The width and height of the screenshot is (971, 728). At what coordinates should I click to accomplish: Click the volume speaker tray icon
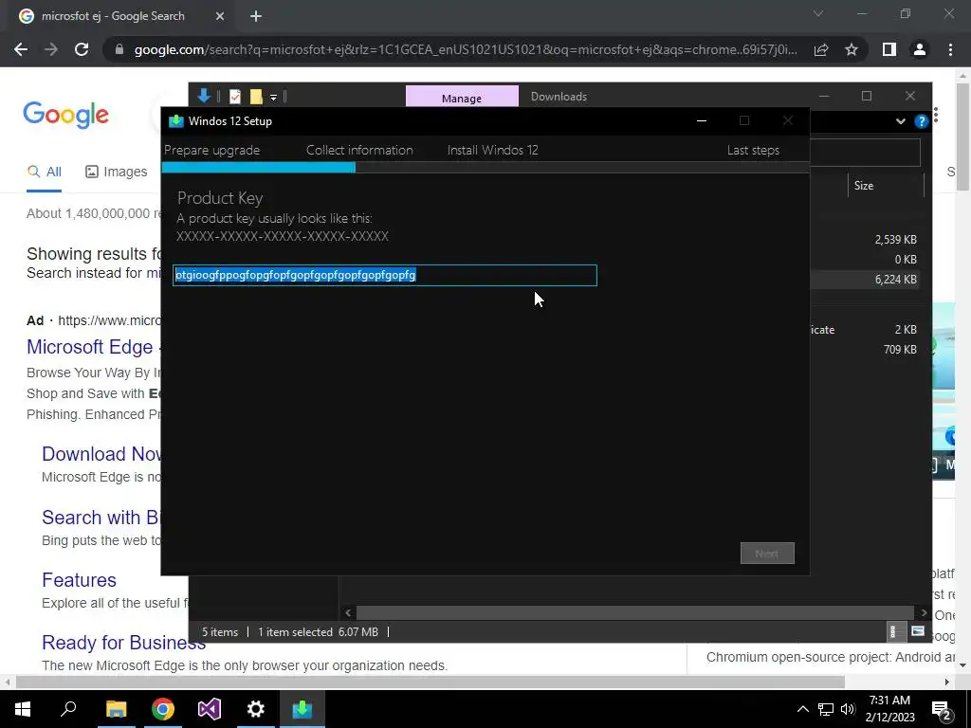848,709
